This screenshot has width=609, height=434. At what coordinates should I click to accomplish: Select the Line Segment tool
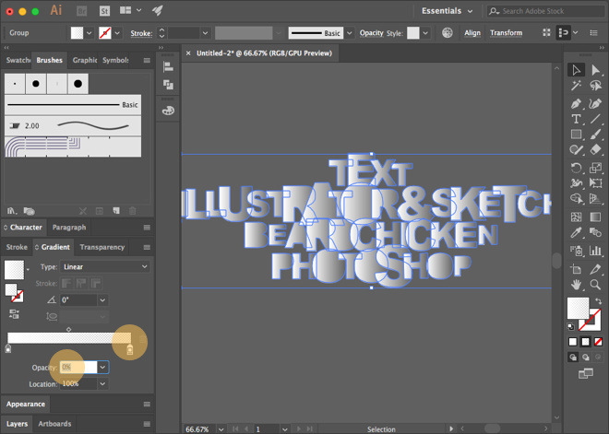click(x=595, y=119)
